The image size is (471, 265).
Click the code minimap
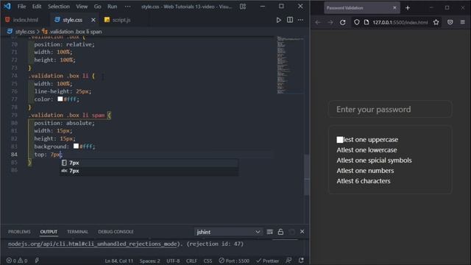[x=290, y=65]
